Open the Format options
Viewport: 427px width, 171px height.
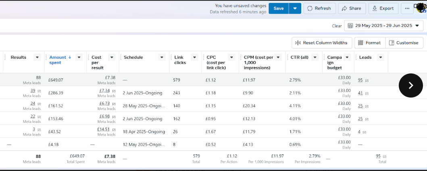(369, 43)
